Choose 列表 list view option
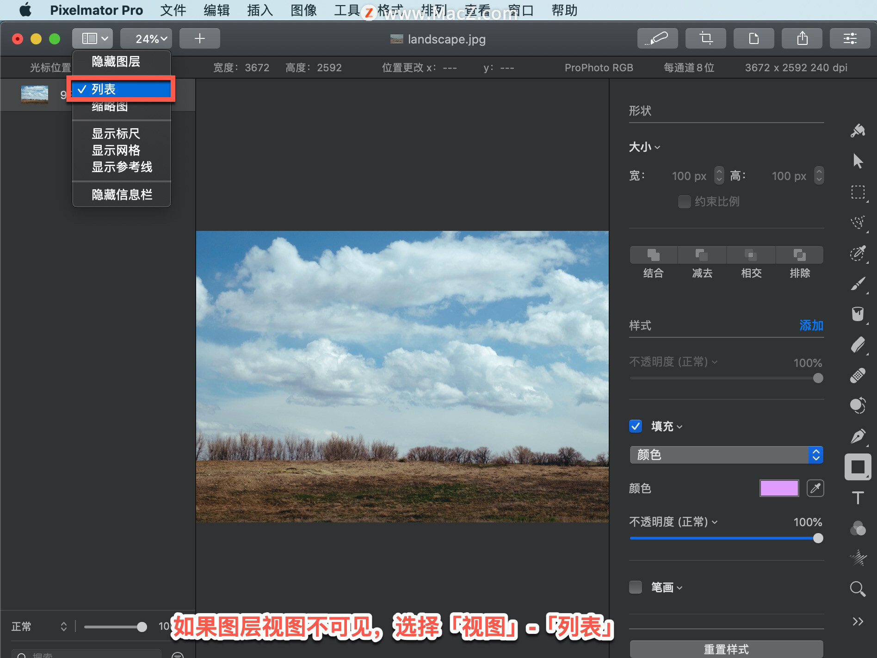This screenshot has height=658, width=877. point(122,89)
